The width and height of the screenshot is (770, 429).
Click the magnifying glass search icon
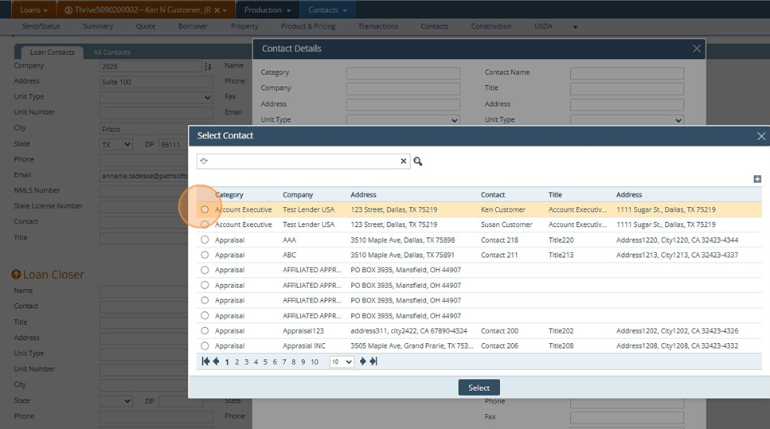point(418,162)
